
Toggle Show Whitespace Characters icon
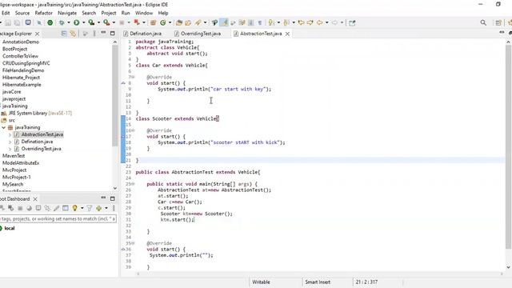(260, 22)
